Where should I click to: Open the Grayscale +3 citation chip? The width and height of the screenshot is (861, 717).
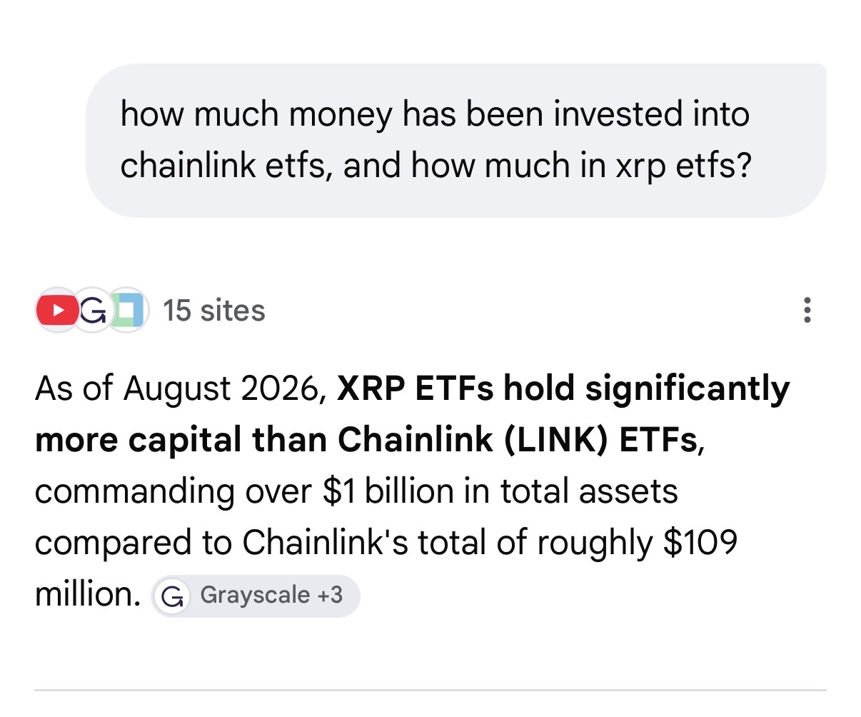click(x=256, y=596)
